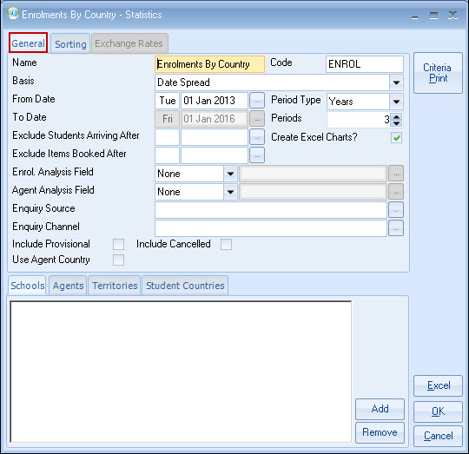Image resolution: width=469 pixels, height=454 pixels.
Task: Expand the Enrol. Analysis Field dropdown
Action: coord(230,174)
